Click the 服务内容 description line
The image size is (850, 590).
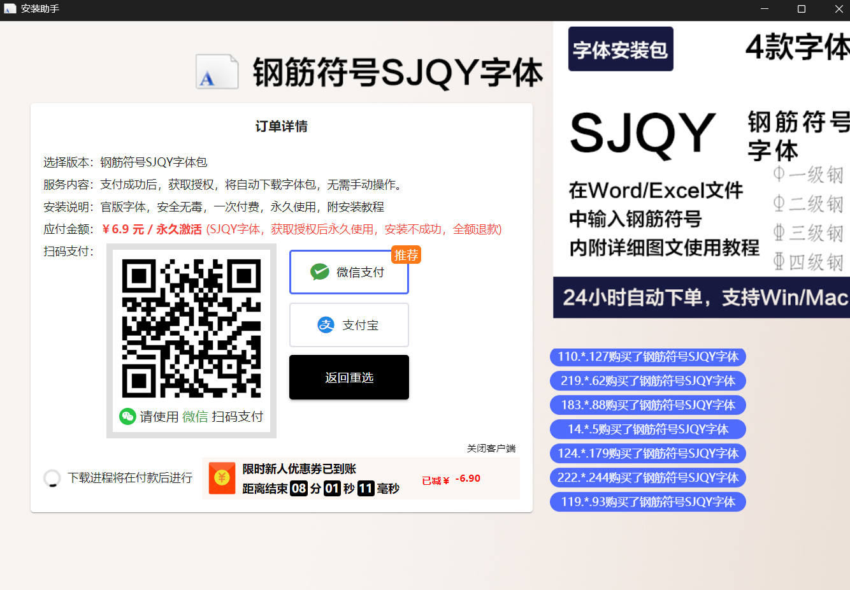(224, 185)
